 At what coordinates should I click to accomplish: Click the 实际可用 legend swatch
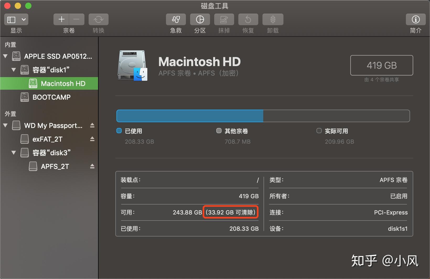click(319, 131)
